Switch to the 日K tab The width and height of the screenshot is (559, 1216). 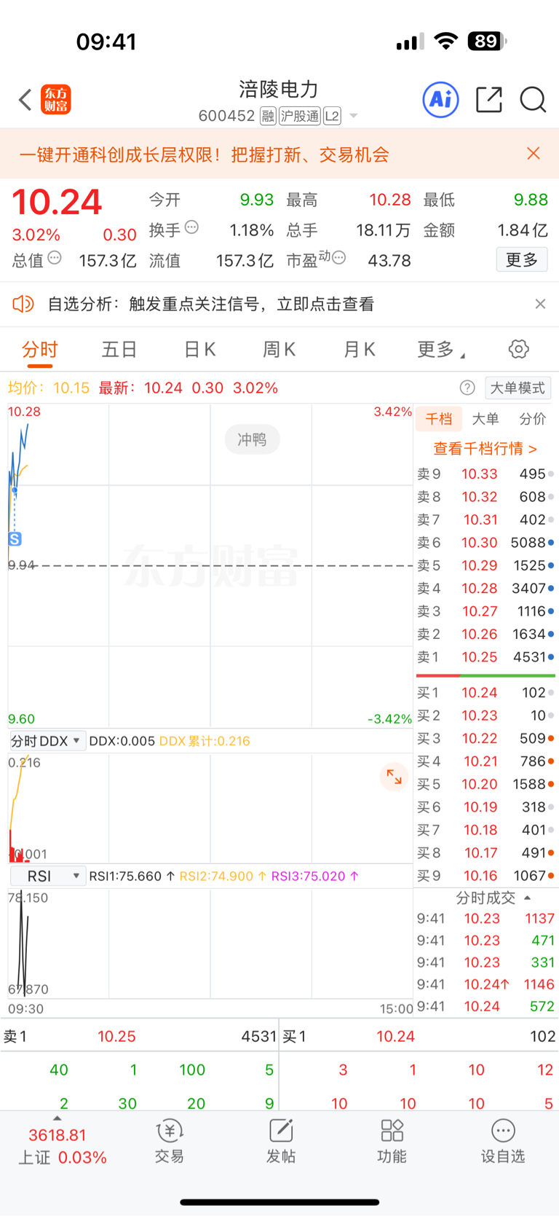tap(199, 350)
